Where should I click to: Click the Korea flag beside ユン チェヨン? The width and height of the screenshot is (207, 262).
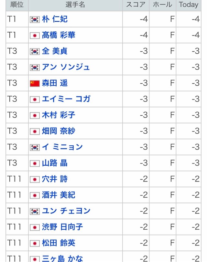tap(35, 211)
